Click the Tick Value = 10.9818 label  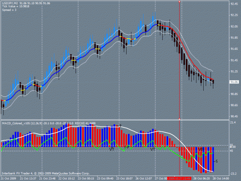click(16, 6)
